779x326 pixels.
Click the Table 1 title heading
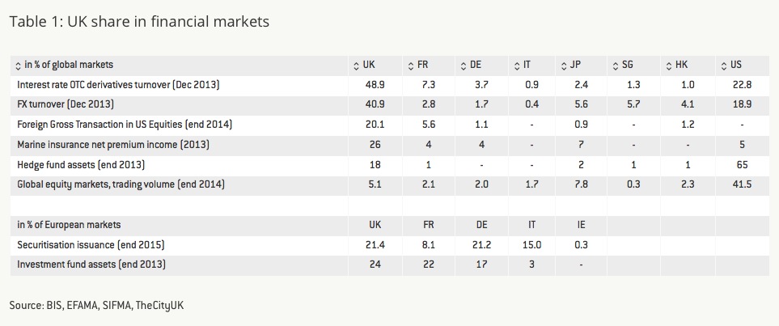point(139,22)
